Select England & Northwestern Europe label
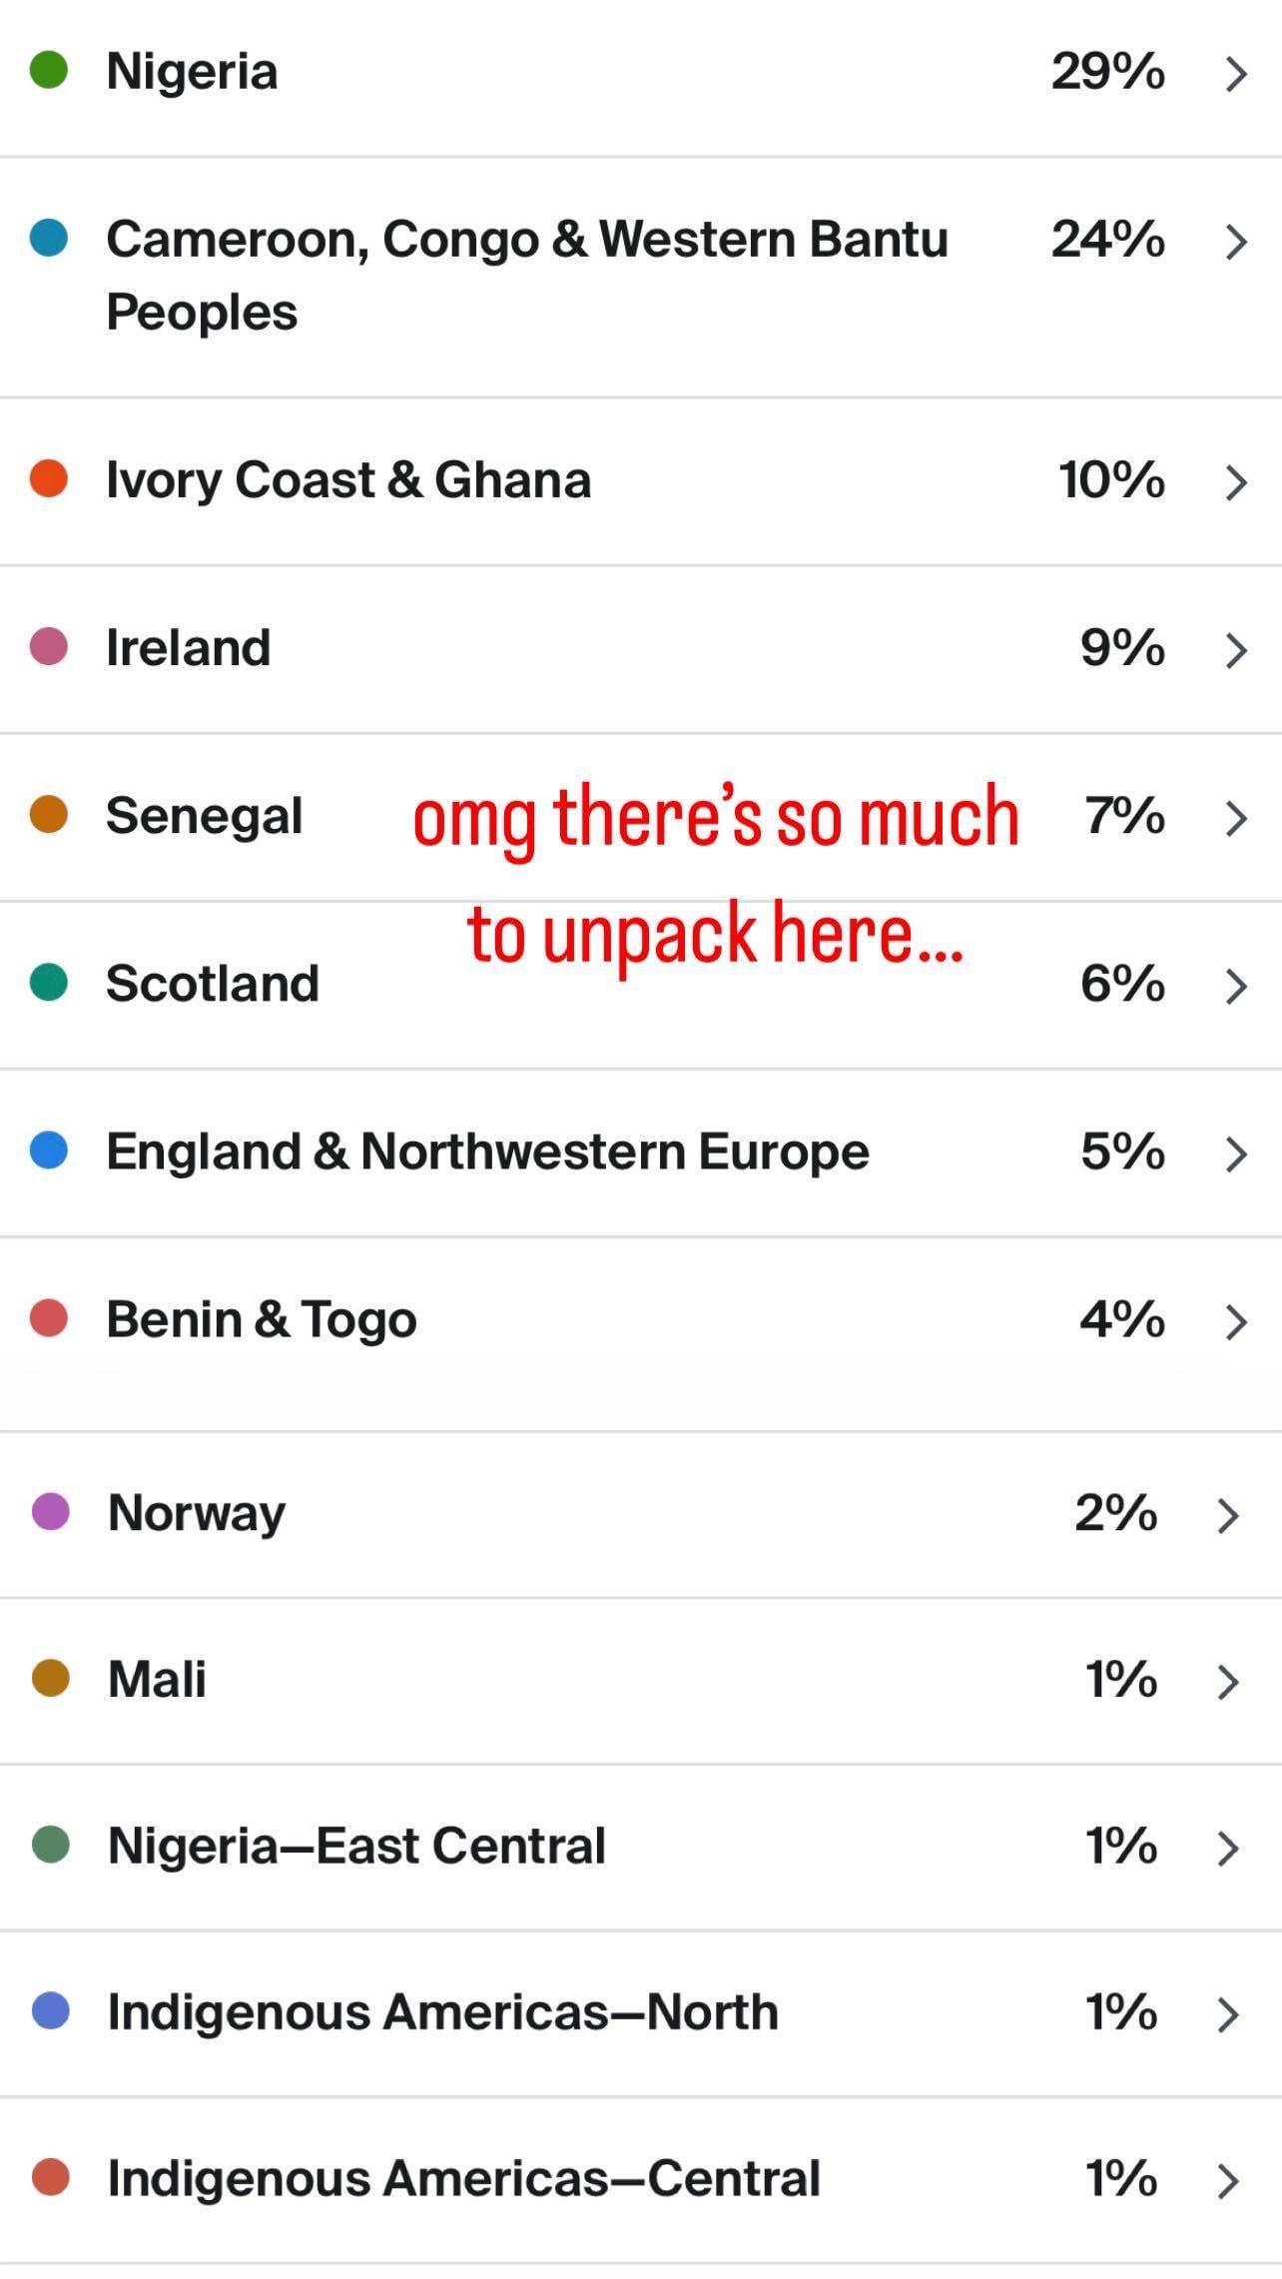The image size is (1282, 2279). click(x=487, y=1151)
